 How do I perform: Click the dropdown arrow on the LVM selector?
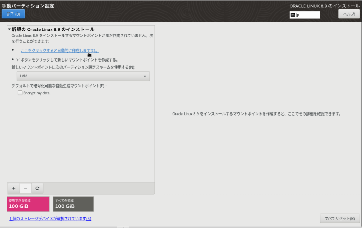click(145, 76)
